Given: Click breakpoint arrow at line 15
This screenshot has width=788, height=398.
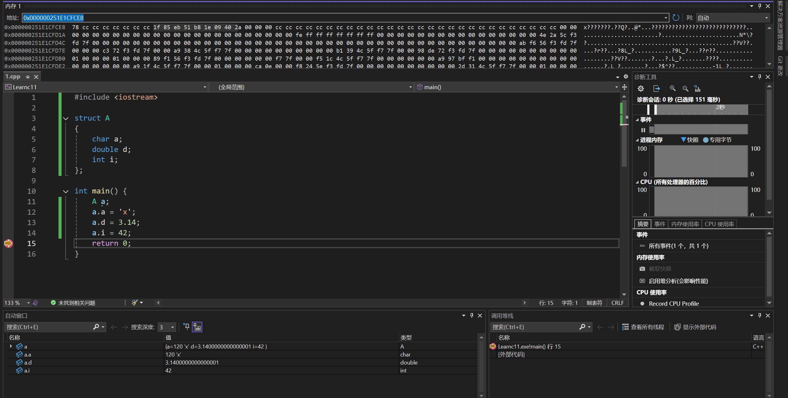Looking at the screenshot, I should click(8, 243).
